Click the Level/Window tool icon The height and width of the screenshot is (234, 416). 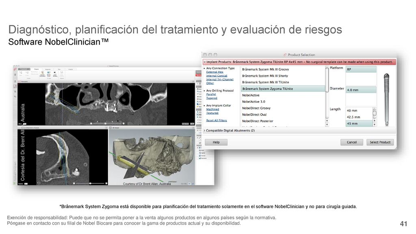55,74
